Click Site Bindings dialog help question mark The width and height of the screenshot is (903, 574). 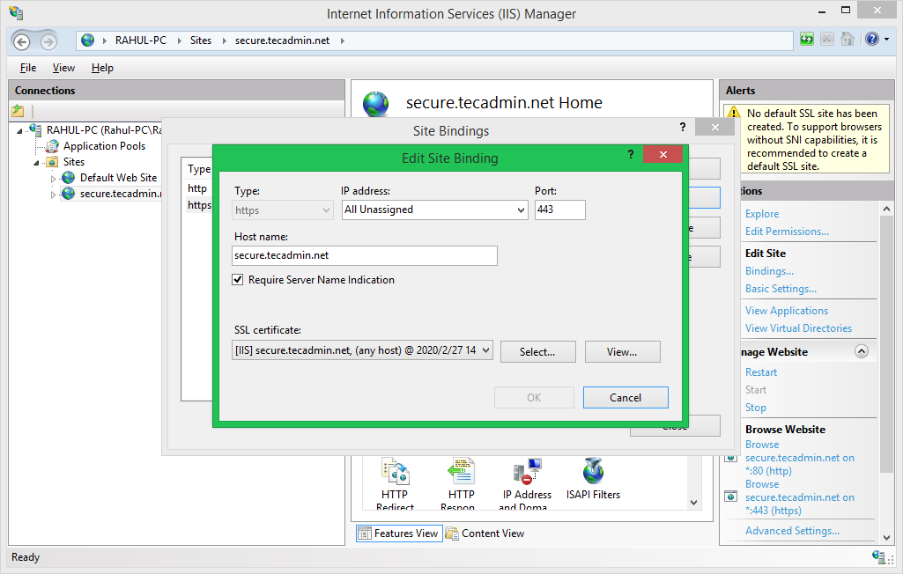[683, 127]
